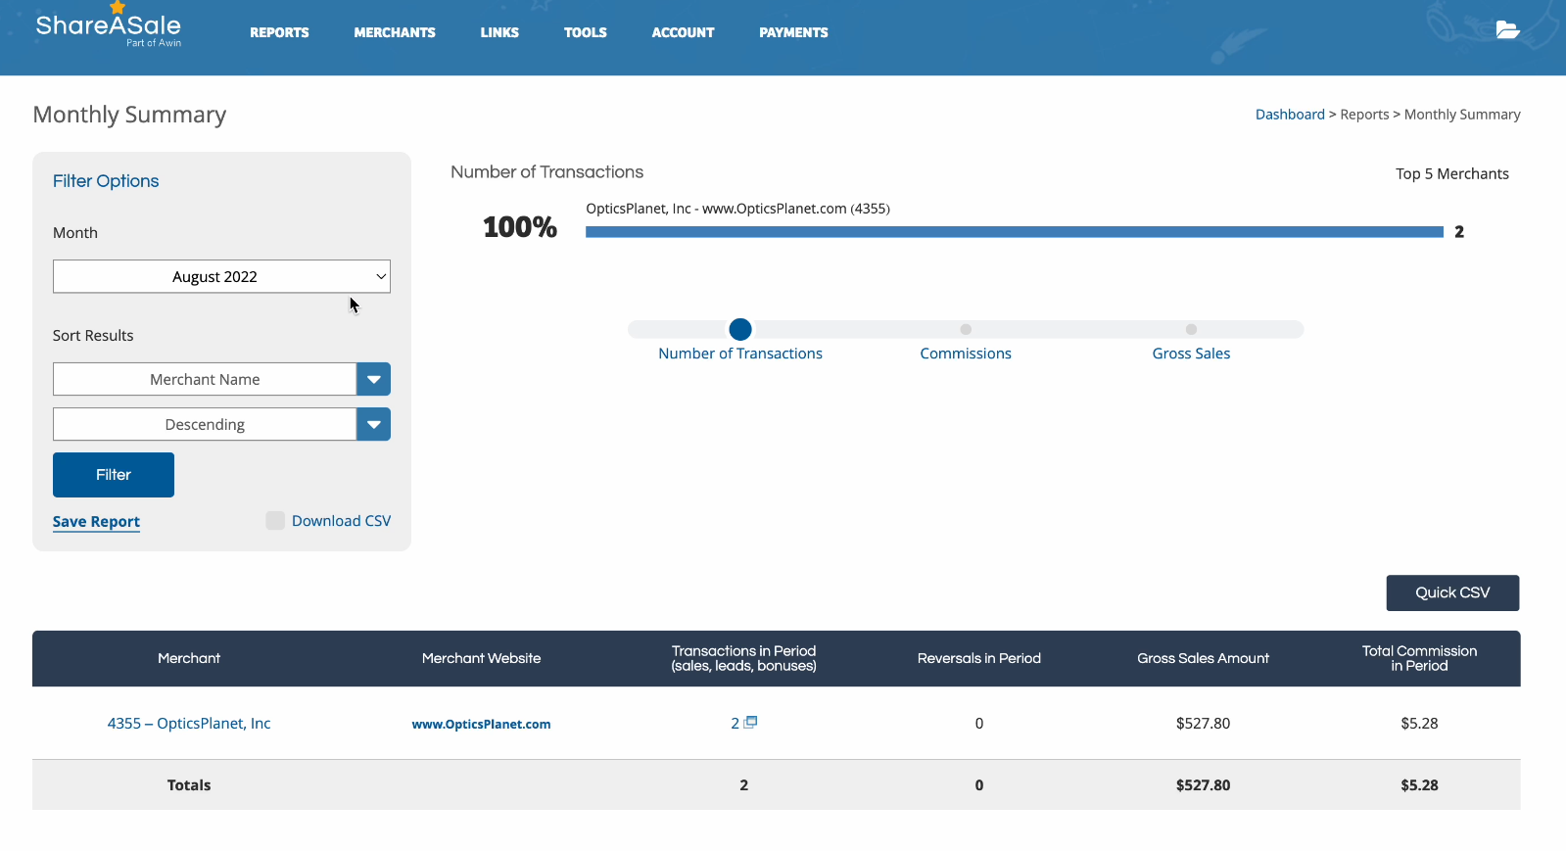The image size is (1566, 851).
Task: Click the Quick CSV button
Action: coord(1452,592)
